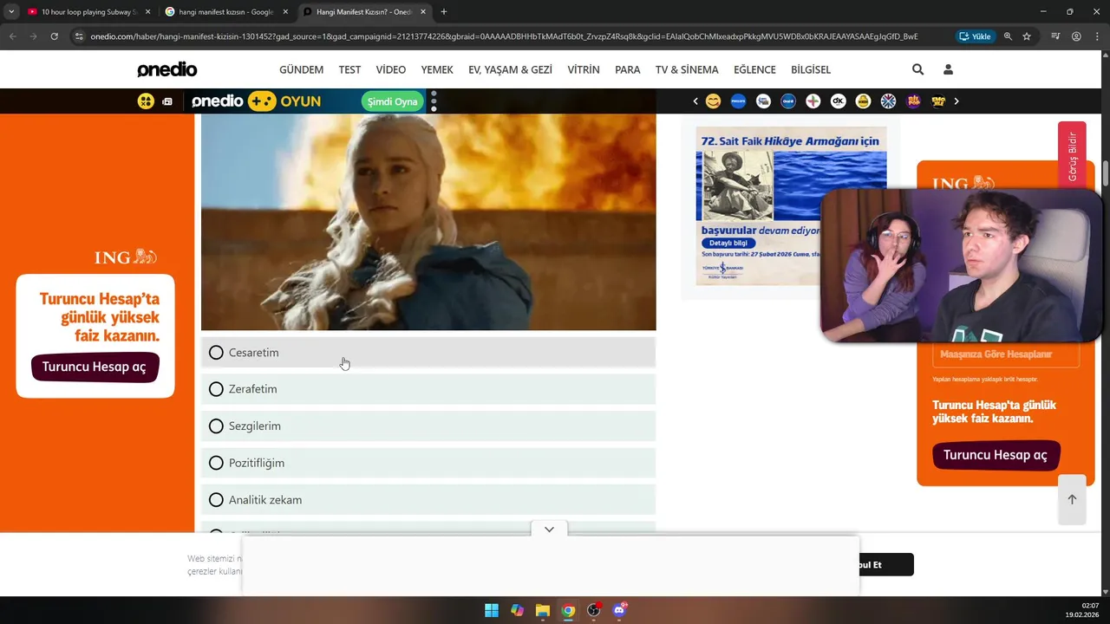
Task: Open the Philips channel icon
Action: [x=738, y=101]
